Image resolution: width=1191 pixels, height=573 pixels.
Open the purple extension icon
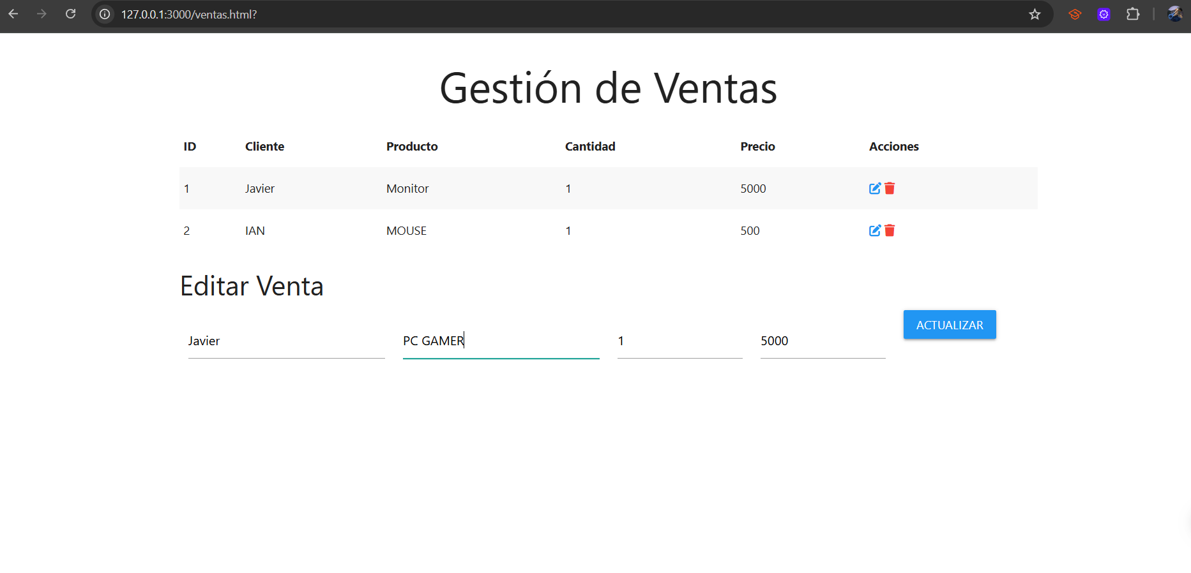(x=1104, y=14)
